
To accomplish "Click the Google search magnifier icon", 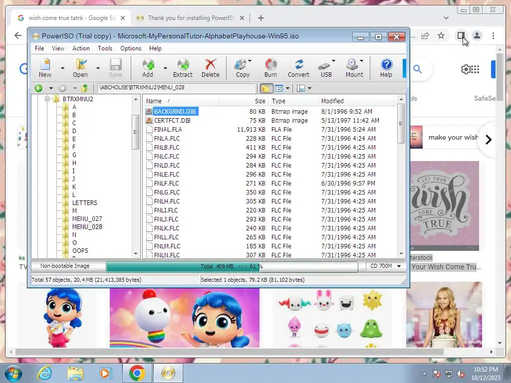I will (417, 69).
